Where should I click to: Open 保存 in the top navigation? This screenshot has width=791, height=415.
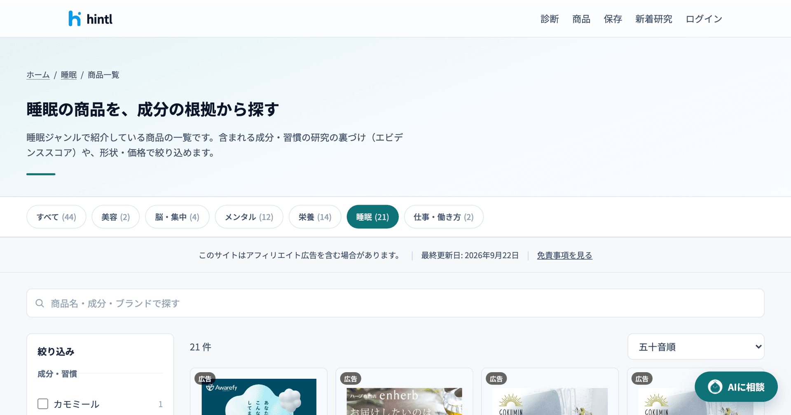613,19
